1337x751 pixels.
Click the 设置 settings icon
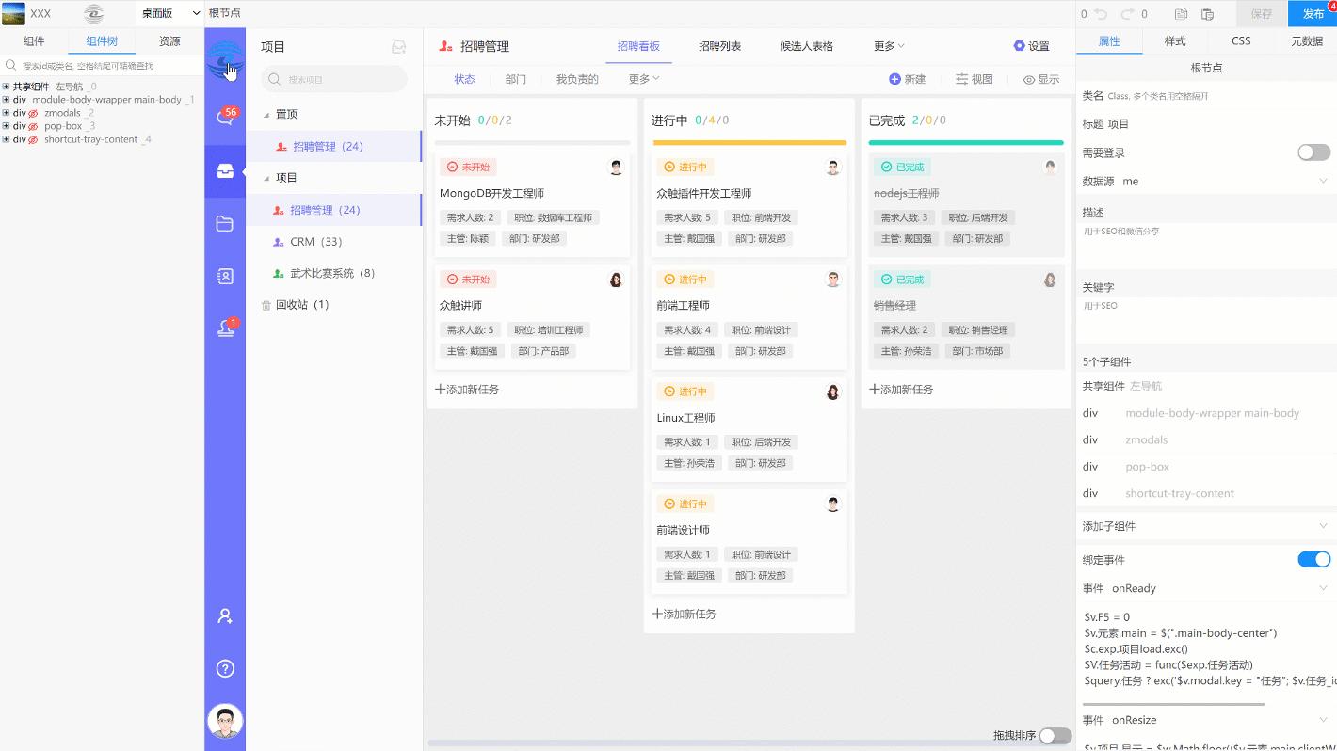[1019, 46]
